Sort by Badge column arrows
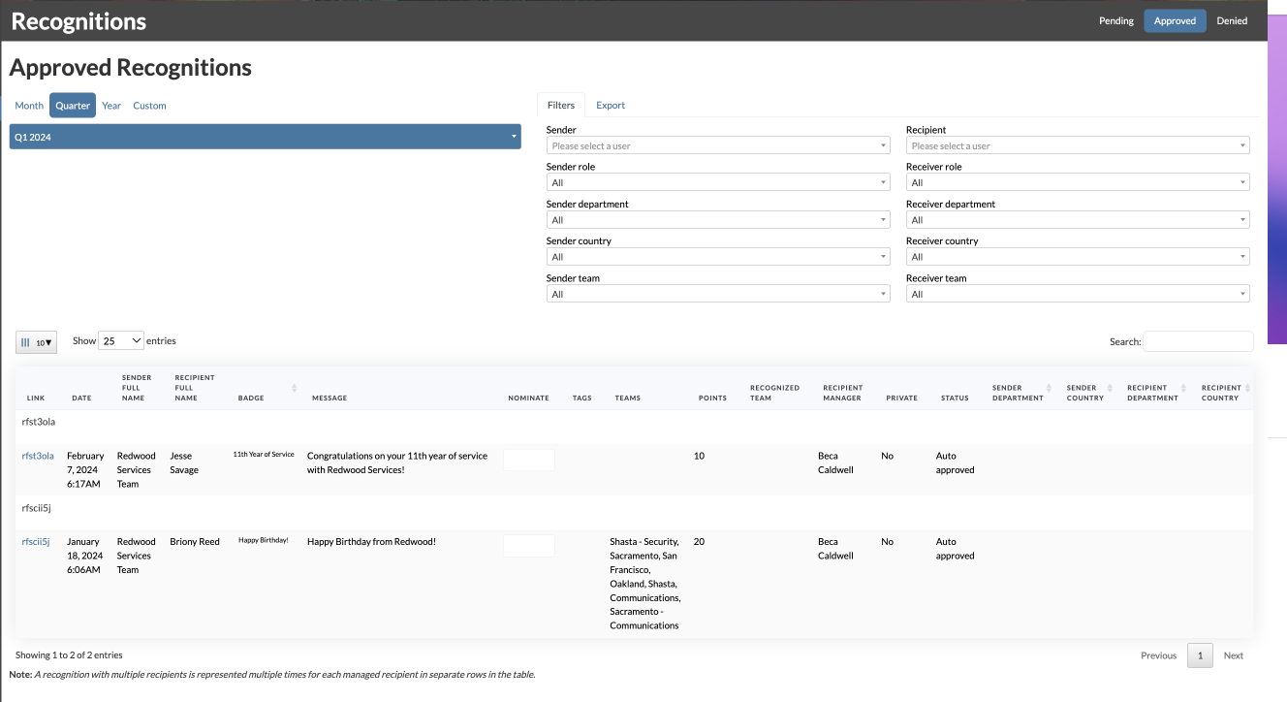Image resolution: width=1287 pixels, height=702 pixels. (294, 388)
